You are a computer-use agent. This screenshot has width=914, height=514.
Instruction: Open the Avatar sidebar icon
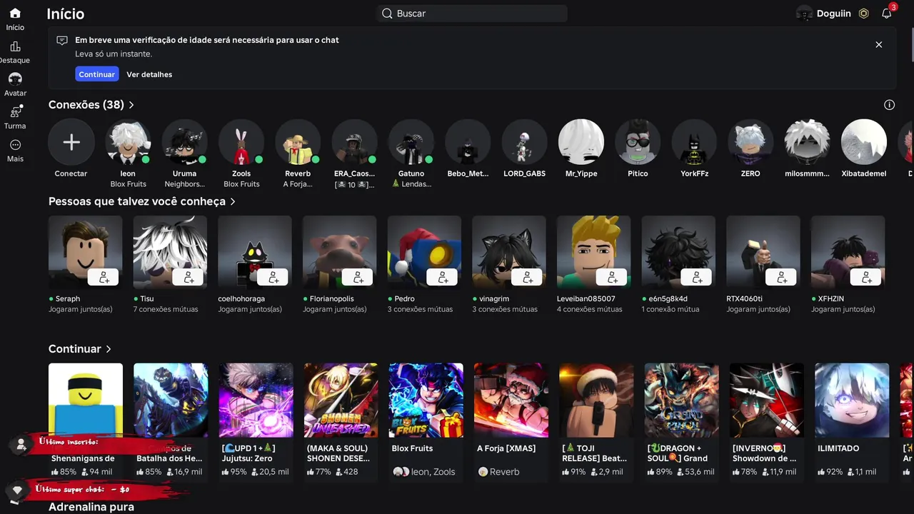15,79
